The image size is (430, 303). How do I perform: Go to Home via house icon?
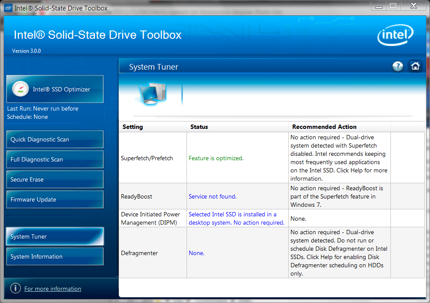point(415,66)
